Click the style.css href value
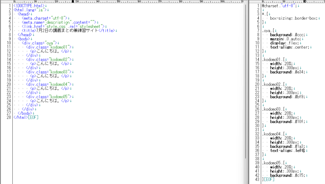Viewport: 325px width, 184px height. pyautogui.click(x=63, y=27)
